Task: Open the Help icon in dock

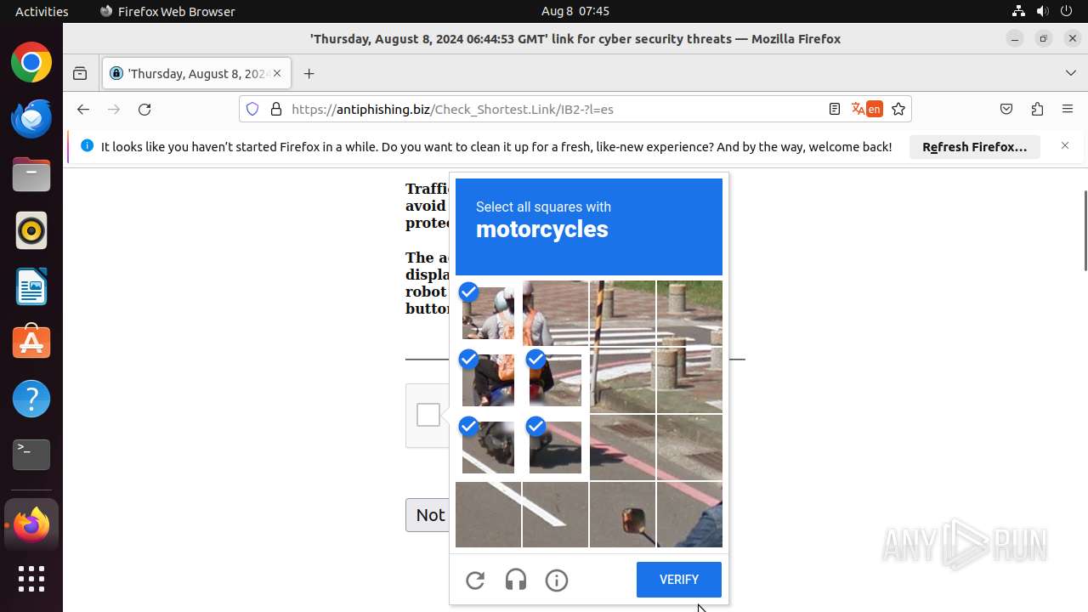Action: (x=31, y=399)
